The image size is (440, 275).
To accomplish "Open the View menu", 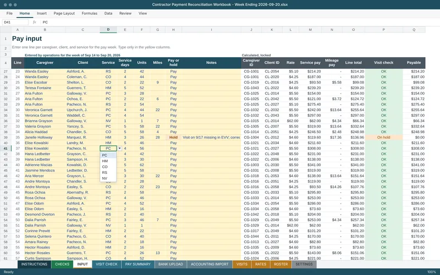I will [142, 13].
